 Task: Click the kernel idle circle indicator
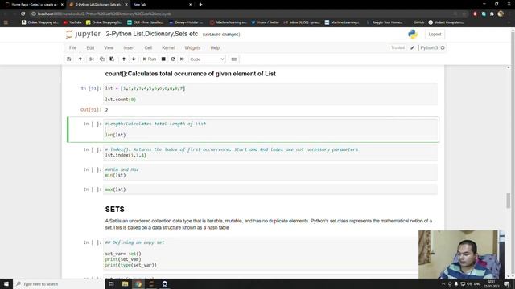[x=443, y=48]
